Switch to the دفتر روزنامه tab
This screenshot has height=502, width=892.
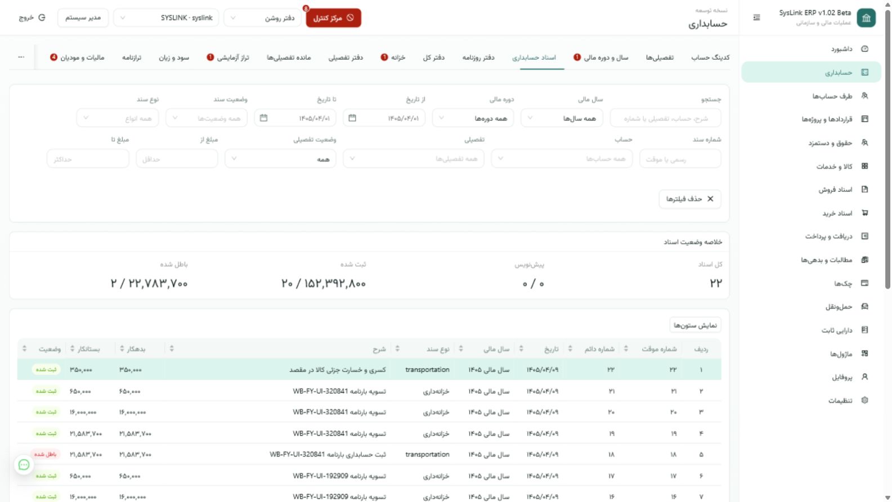[x=478, y=57]
